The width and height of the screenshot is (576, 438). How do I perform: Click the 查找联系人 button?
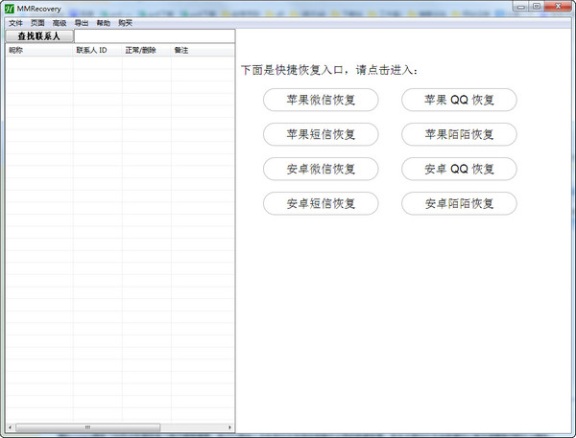tap(39, 36)
